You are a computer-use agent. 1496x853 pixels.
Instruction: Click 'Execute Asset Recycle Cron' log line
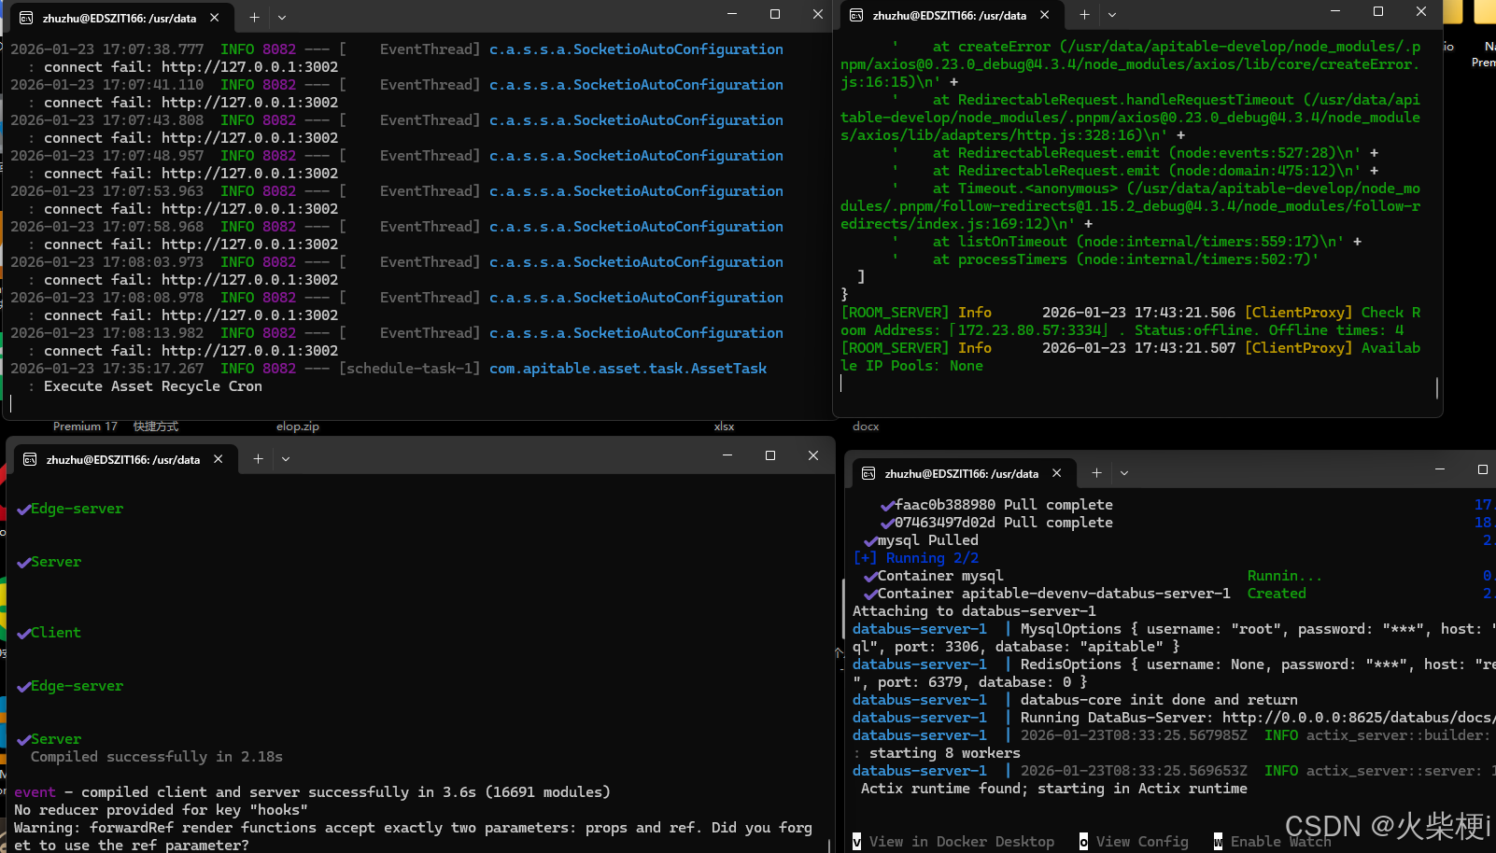[153, 386]
